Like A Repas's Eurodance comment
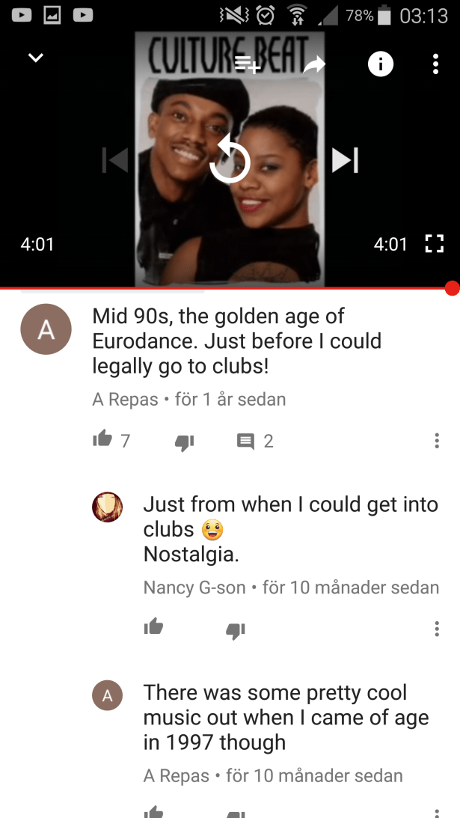This screenshot has width=460, height=818. (102, 440)
